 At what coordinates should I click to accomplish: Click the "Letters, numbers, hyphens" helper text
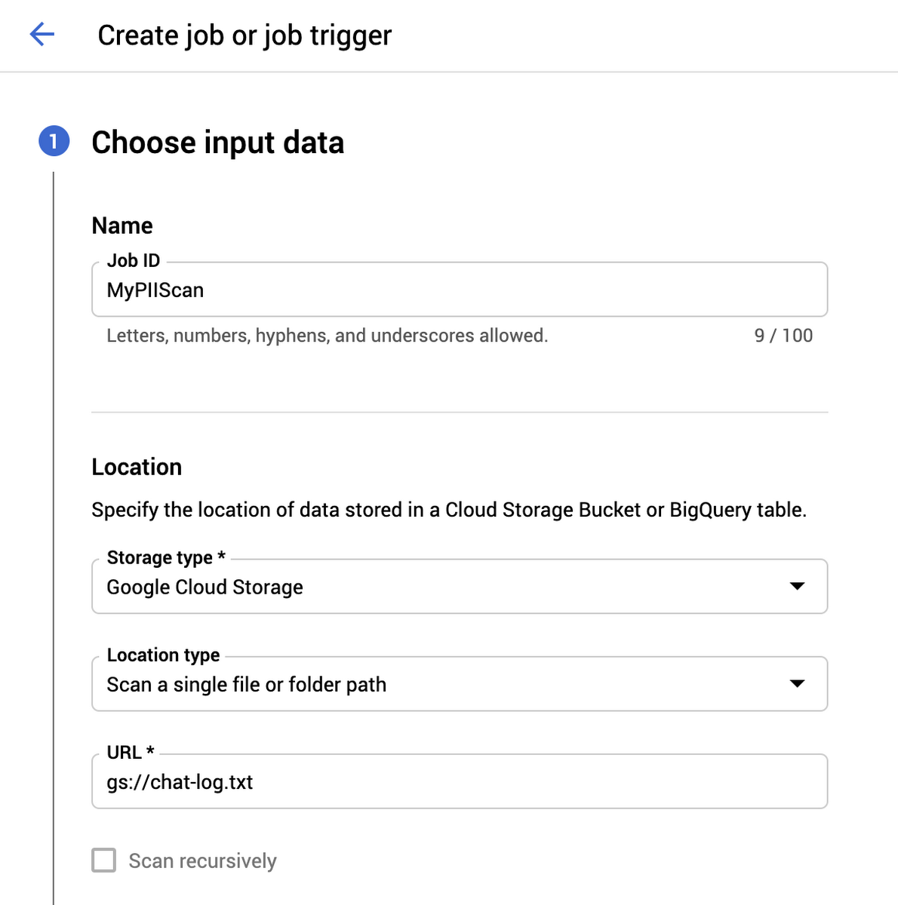click(327, 336)
